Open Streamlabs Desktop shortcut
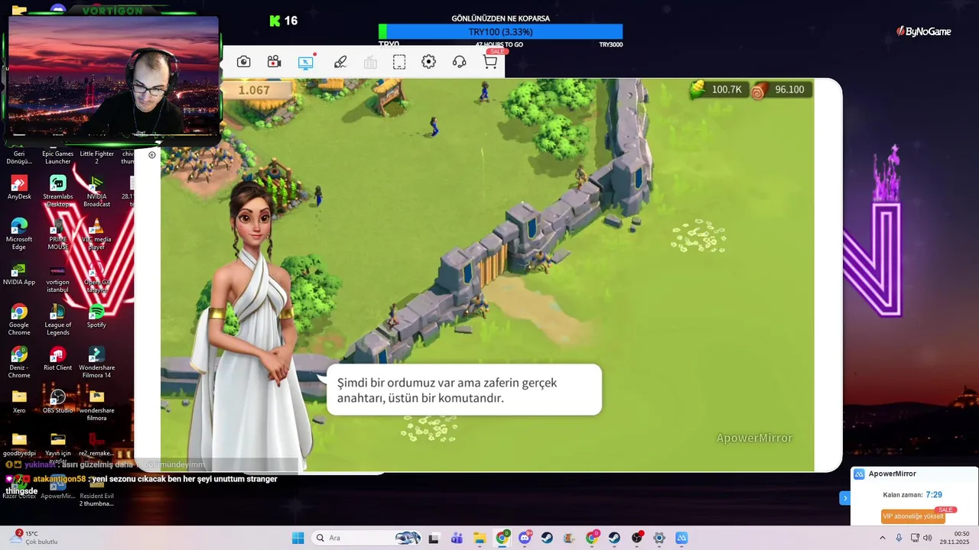Image resolution: width=979 pixels, height=550 pixels. click(58, 192)
